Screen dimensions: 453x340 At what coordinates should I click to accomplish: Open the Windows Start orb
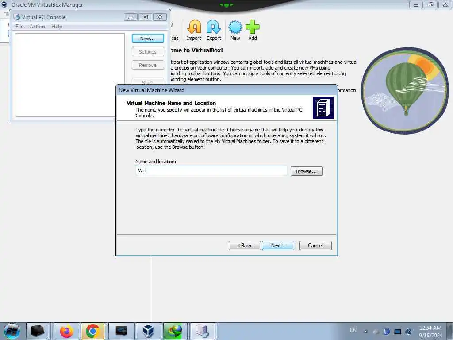click(12, 331)
